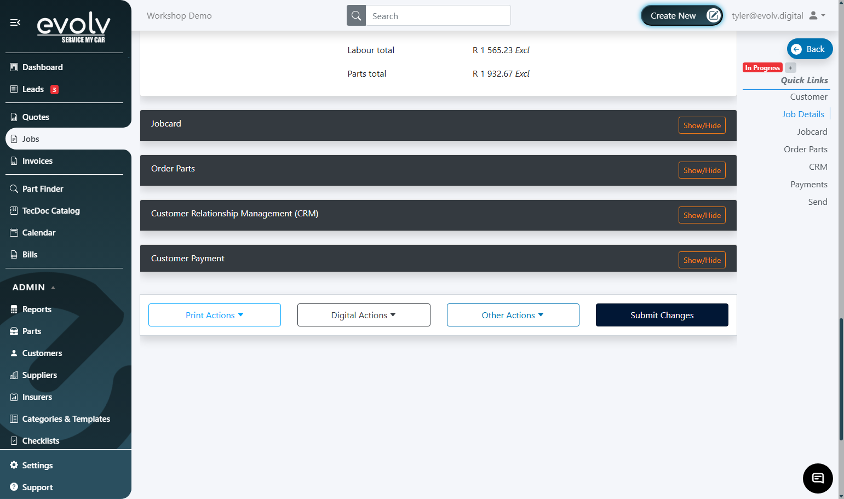The width and height of the screenshot is (844, 499).
Task: Click the Reports icon under Admin
Action: [14, 309]
